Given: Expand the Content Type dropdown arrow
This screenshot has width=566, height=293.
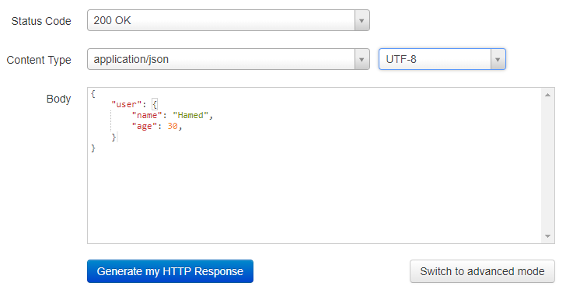Looking at the screenshot, I should coord(362,60).
